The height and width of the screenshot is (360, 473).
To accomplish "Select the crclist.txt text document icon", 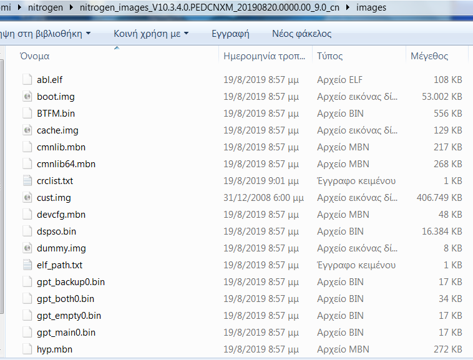I will [27, 181].
